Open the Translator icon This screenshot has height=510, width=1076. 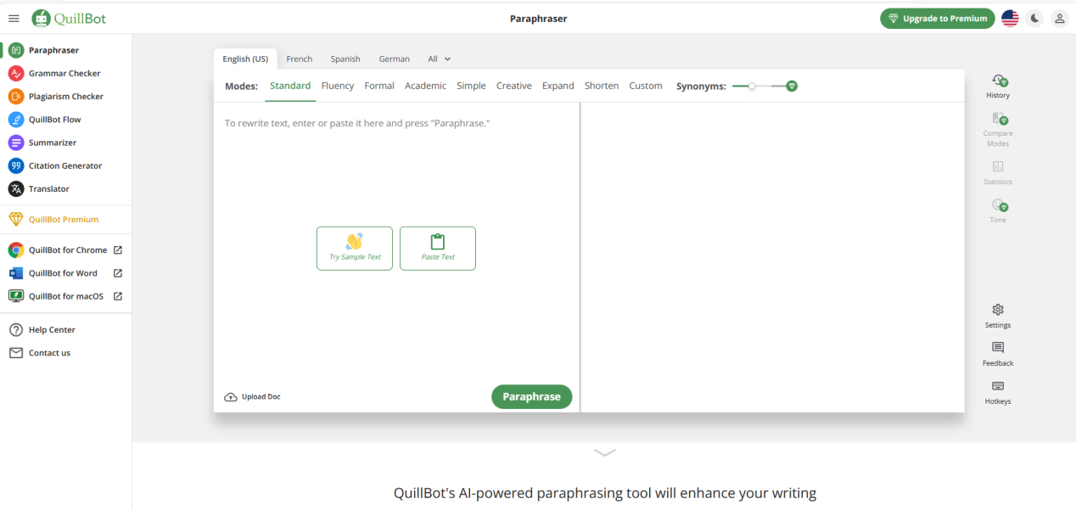pyautogui.click(x=16, y=188)
